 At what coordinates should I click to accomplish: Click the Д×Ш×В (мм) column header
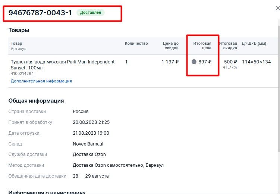254,43
